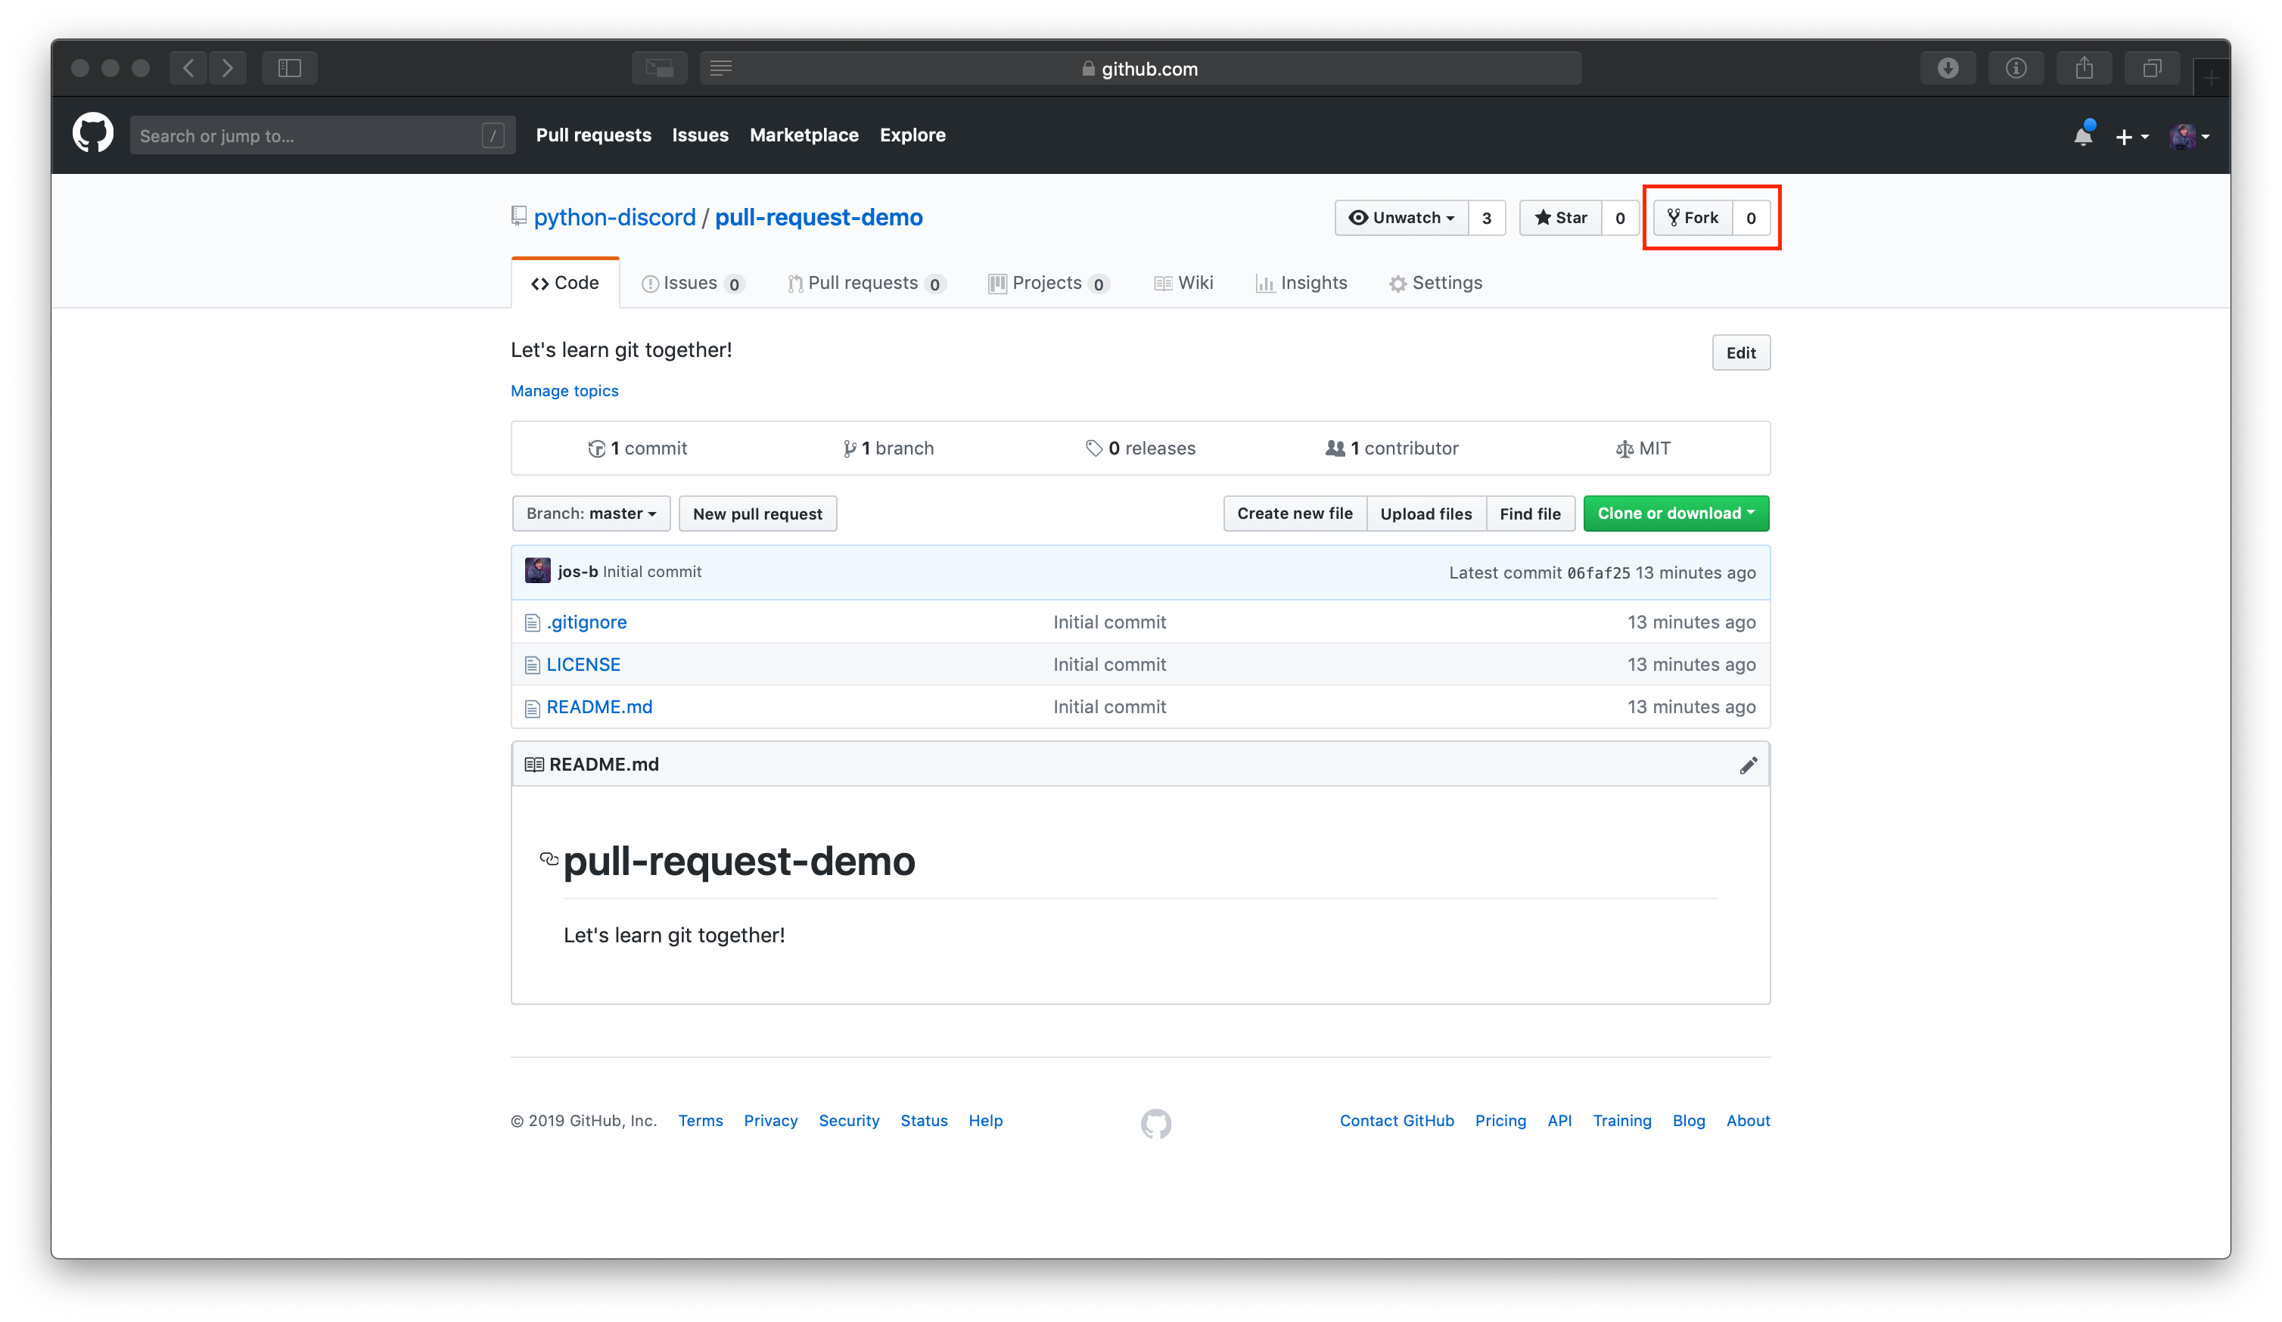Click the New pull request button
This screenshot has height=1322, width=2282.
757,514
